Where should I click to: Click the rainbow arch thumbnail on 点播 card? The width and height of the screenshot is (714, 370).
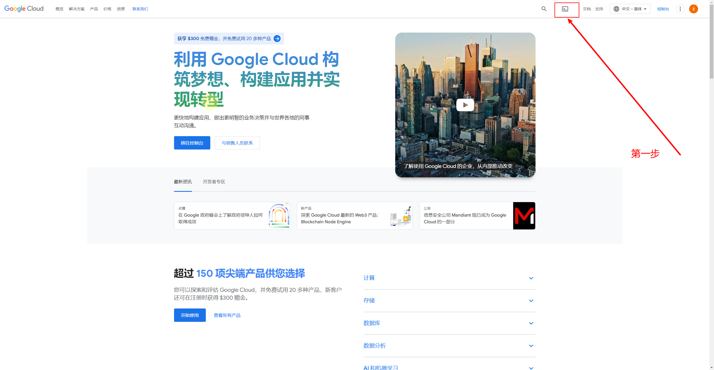[279, 216]
